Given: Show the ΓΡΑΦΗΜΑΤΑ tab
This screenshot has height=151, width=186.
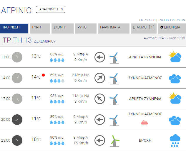Looking at the screenshot, I should pos(113,28).
